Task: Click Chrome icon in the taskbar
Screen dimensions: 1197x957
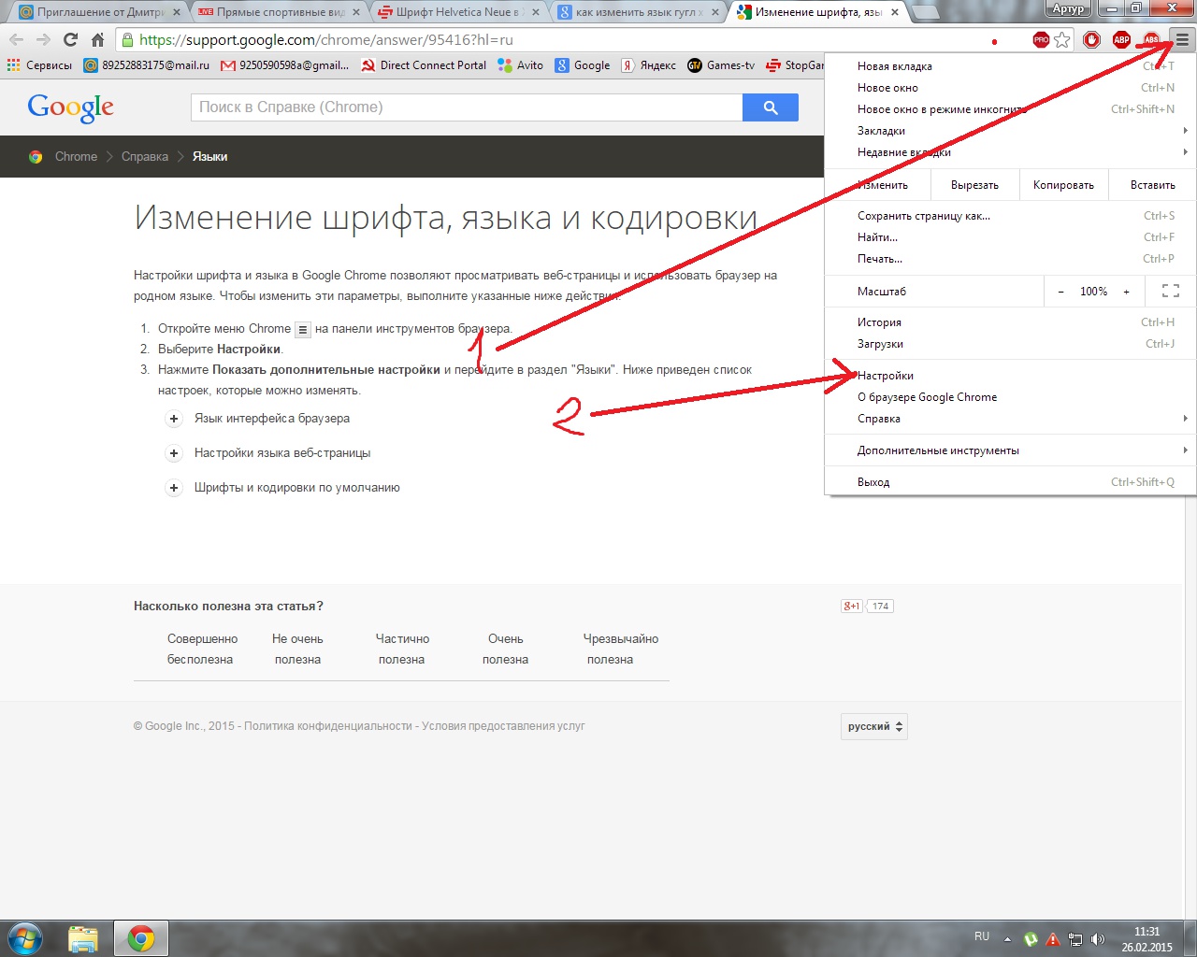Action: coord(141,938)
